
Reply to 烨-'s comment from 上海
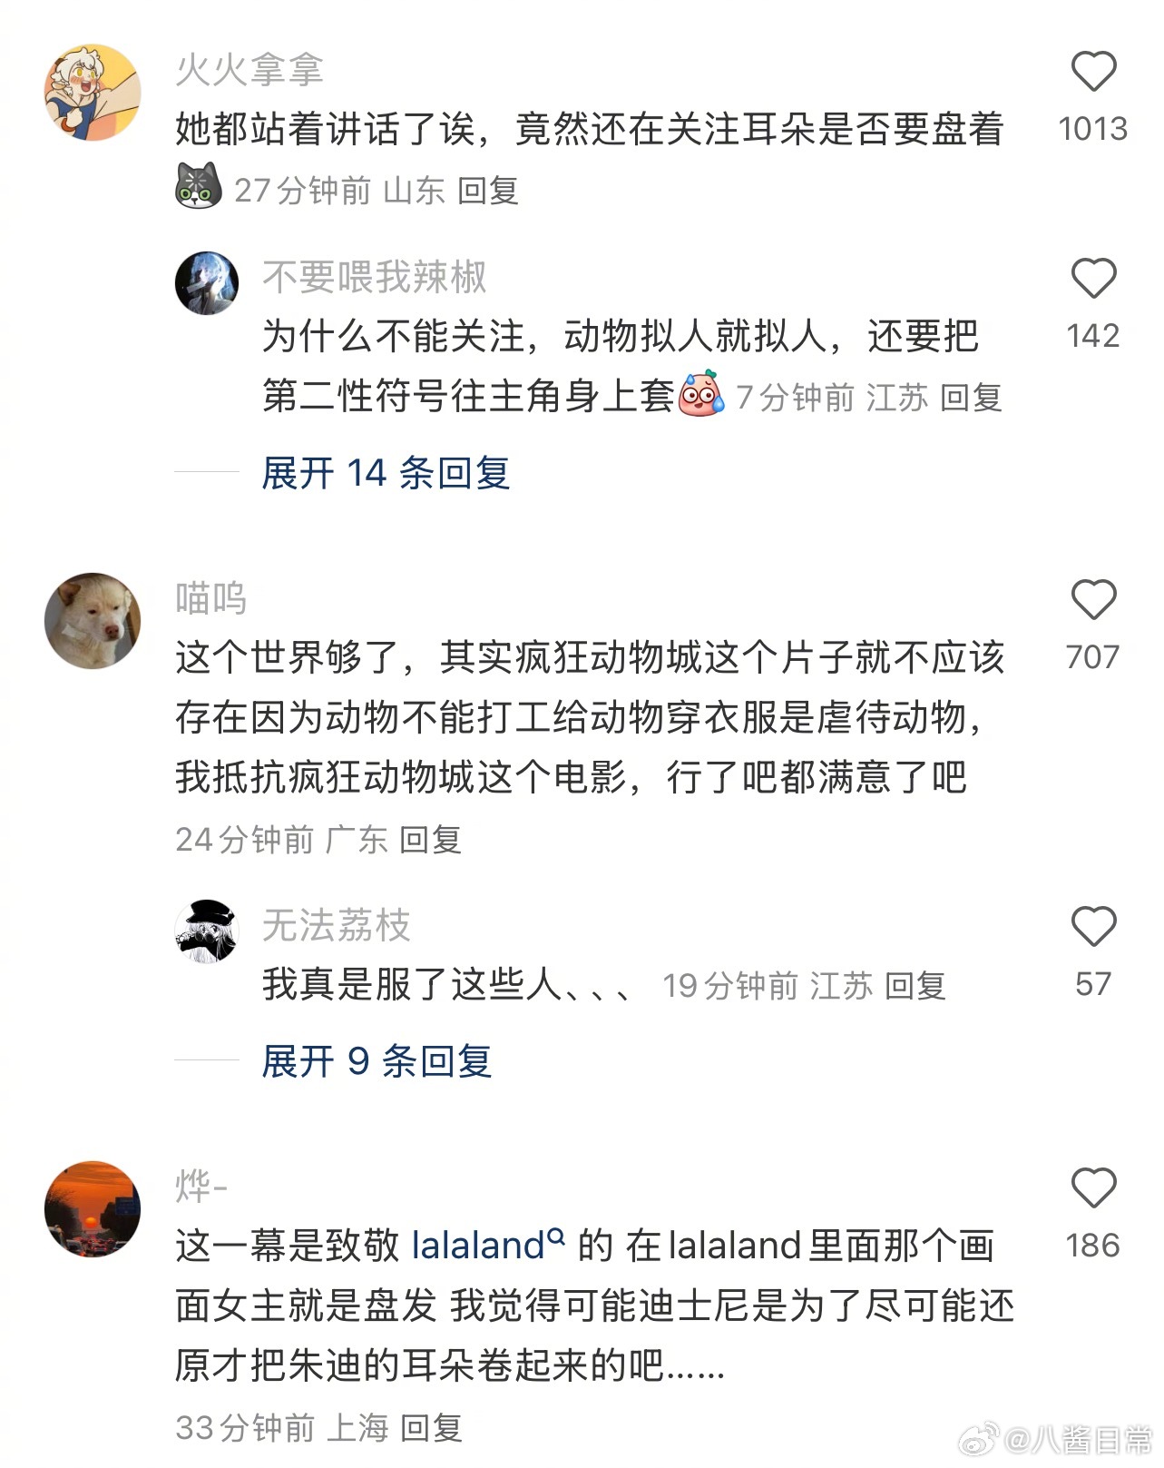(x=432, y=1428)
